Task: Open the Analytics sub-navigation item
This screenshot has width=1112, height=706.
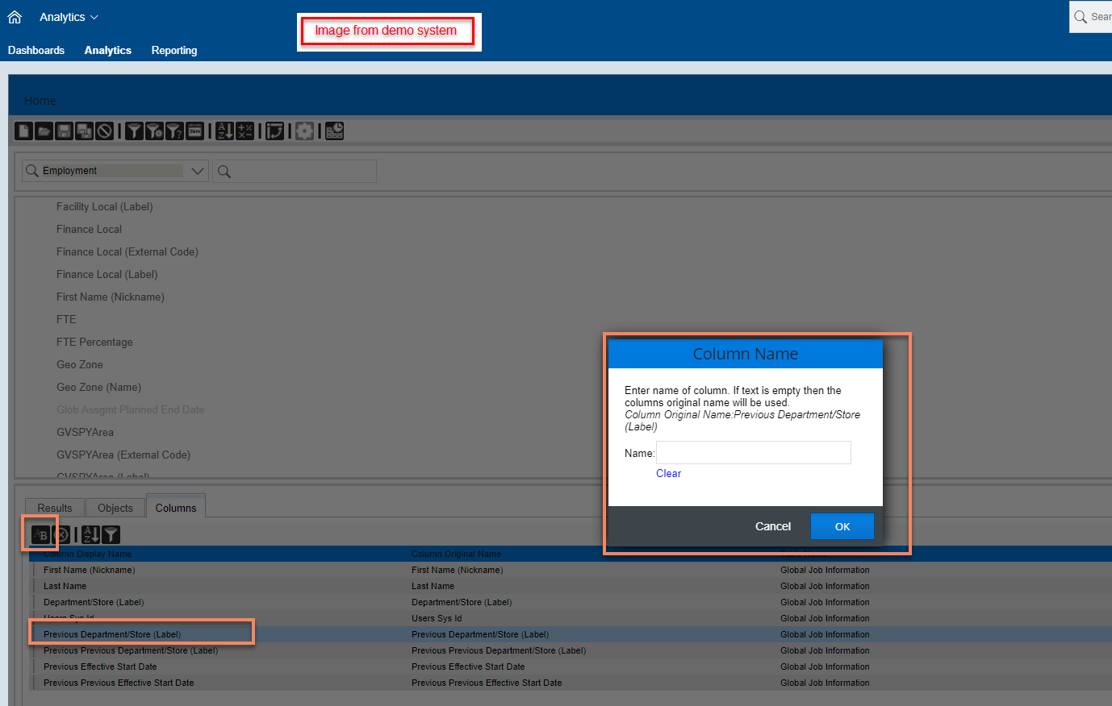Action: coord(108,50)
